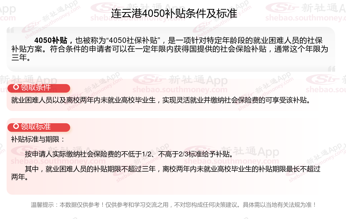Click the sentence about 1/2 to 2/3 subsidy standard
This screenshot has width=346, height=219.
point(129,154)
